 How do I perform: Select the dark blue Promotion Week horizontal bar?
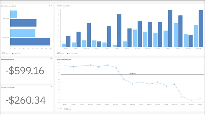[x=30, y=42]
